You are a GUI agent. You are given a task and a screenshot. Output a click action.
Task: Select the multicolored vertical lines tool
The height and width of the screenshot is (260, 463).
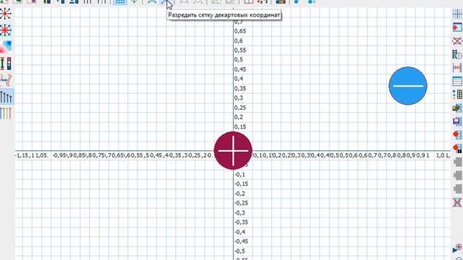[x=6, y=113]
